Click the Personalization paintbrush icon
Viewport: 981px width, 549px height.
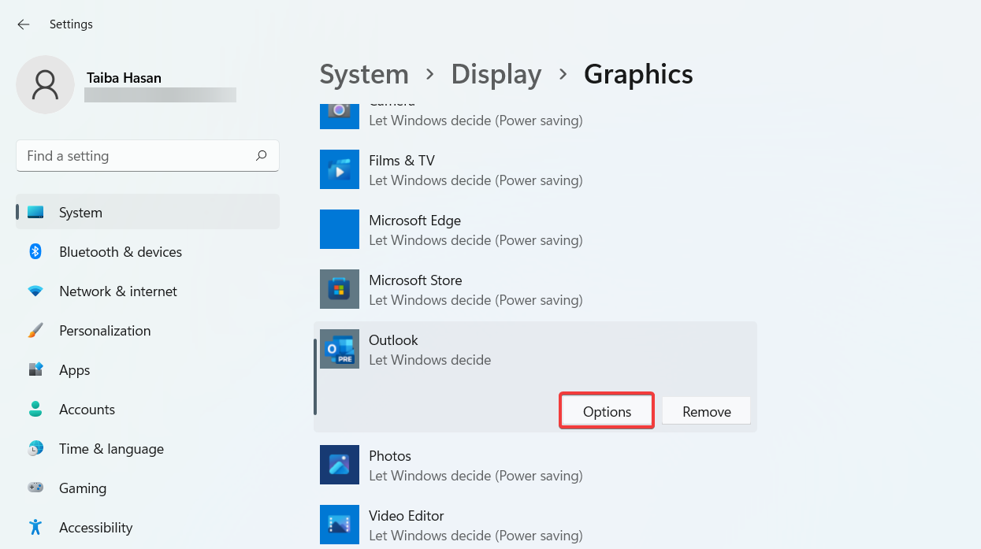[x=35, y=331]
